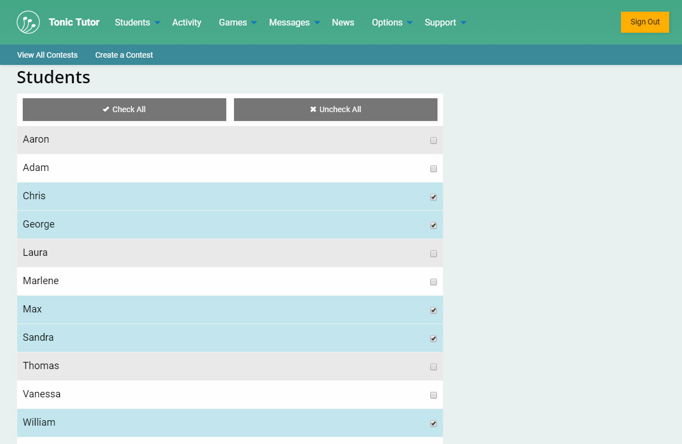Go to the News page
Viewport: 682px width, 444px height.
pos(343,22)
